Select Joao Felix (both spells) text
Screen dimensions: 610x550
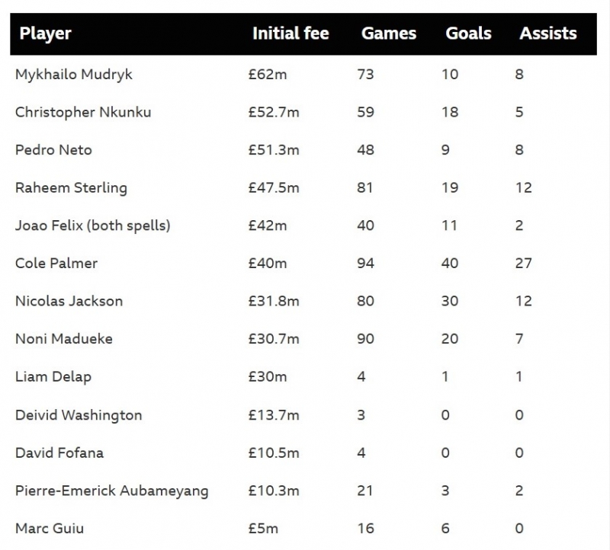pos(92,225)
